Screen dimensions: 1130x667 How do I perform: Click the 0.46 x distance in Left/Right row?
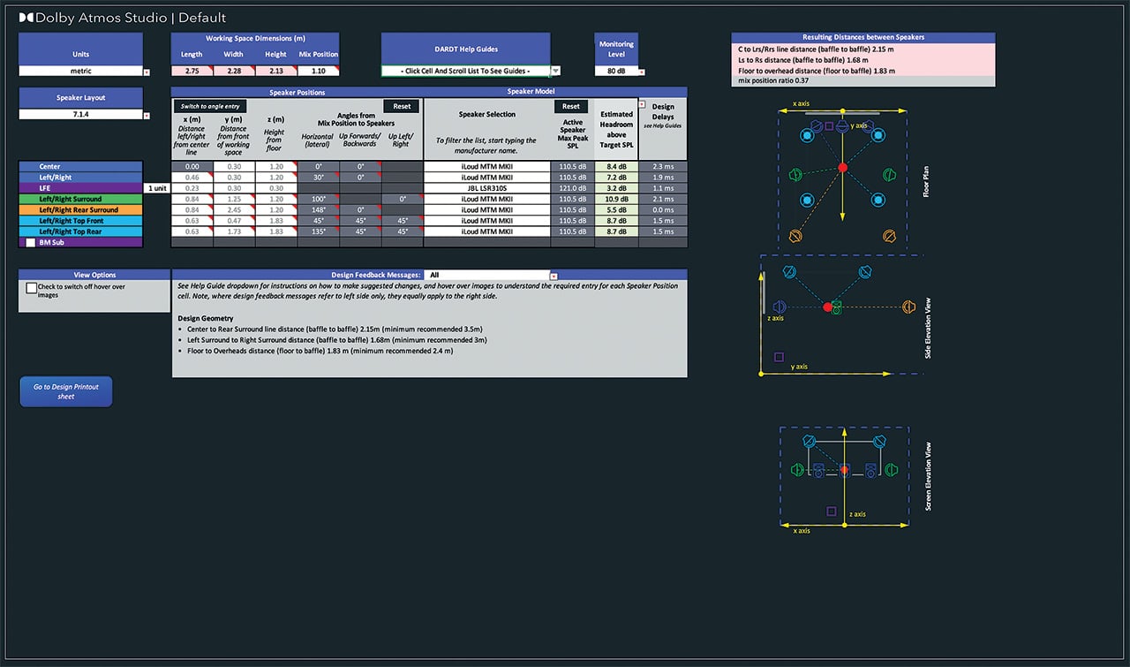pos(192,178)
